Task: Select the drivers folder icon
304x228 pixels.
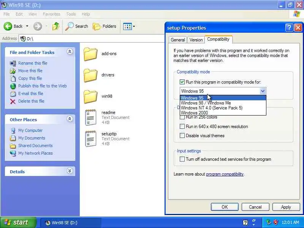Action: tap(90, 75)
